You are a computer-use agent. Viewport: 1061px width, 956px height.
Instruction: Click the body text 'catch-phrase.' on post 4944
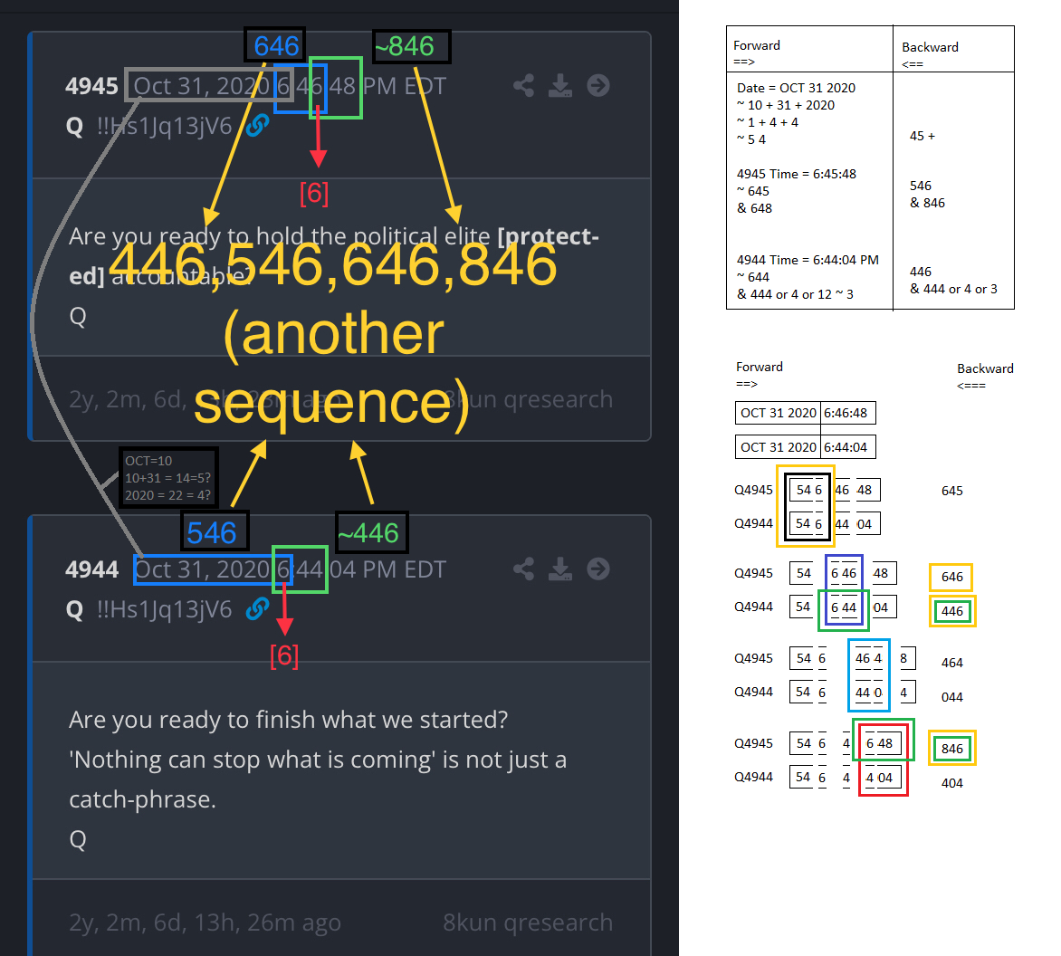click(142, 799)
